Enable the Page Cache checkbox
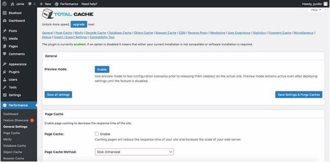Viewport: 330px width, 162px height. [97, 134]
